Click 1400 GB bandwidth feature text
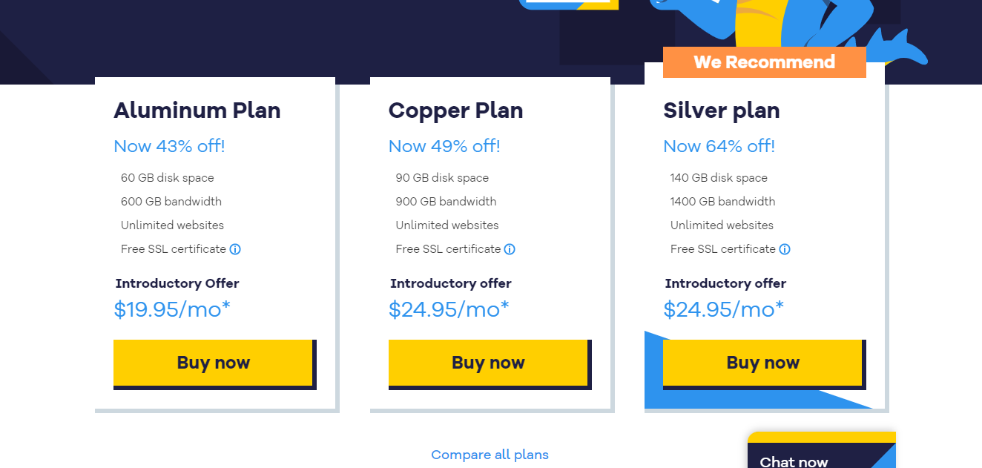The image size is (982, 468). coord(723,202)
